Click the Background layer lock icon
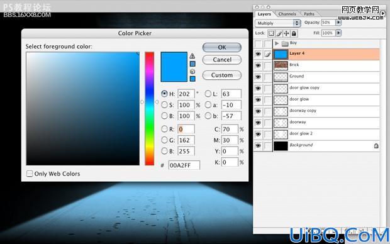Image resolution: width=390 pixels, height=244 pixels. point(376,146)
